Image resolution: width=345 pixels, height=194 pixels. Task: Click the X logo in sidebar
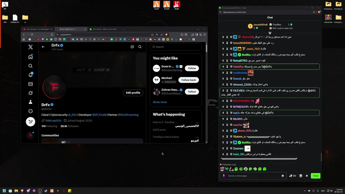click(x=30, y=47)
